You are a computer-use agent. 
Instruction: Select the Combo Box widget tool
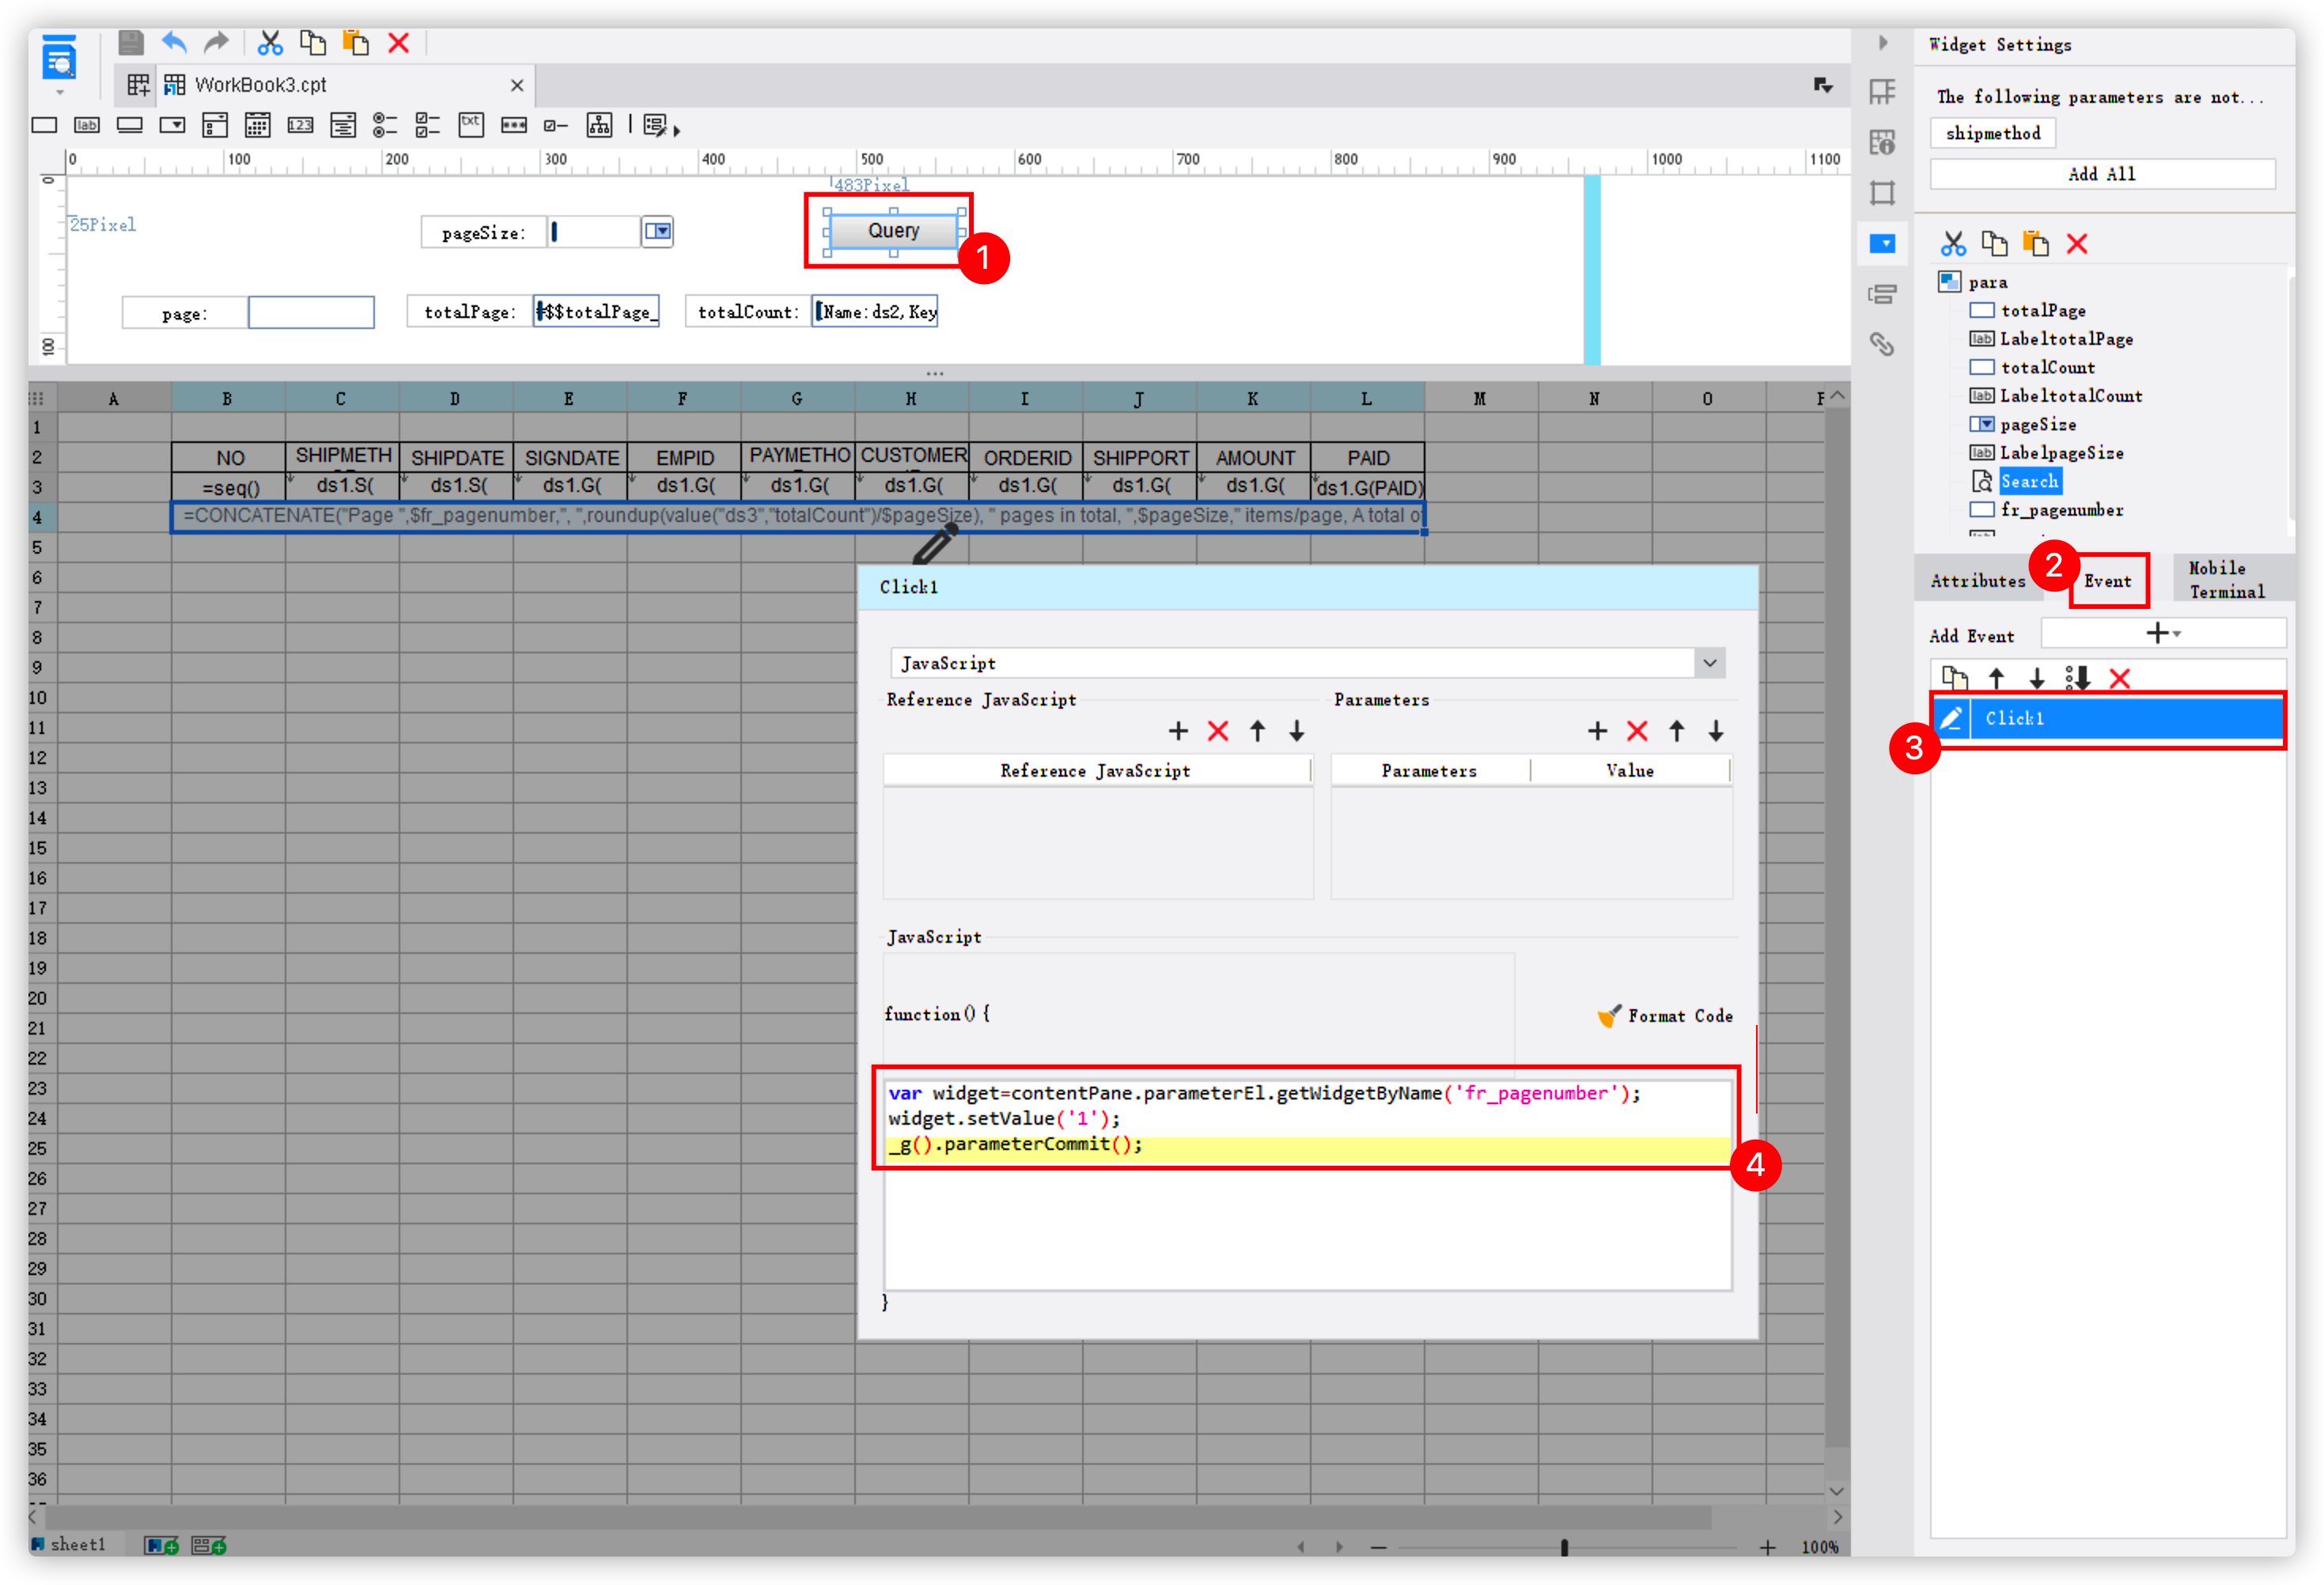(171, 125)
